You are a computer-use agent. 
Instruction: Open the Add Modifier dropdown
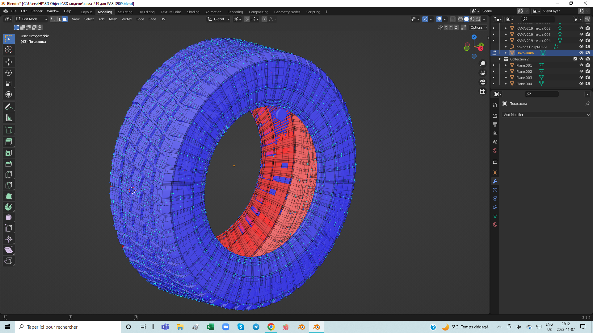coord(546,115)
